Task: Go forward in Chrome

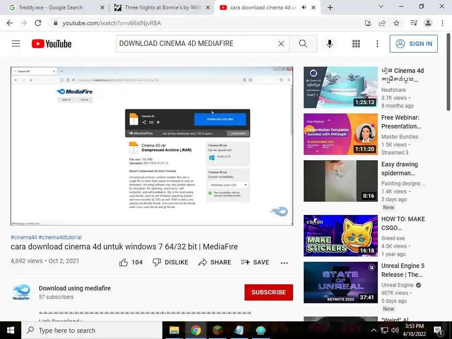Action: click(x=24, y=23)
